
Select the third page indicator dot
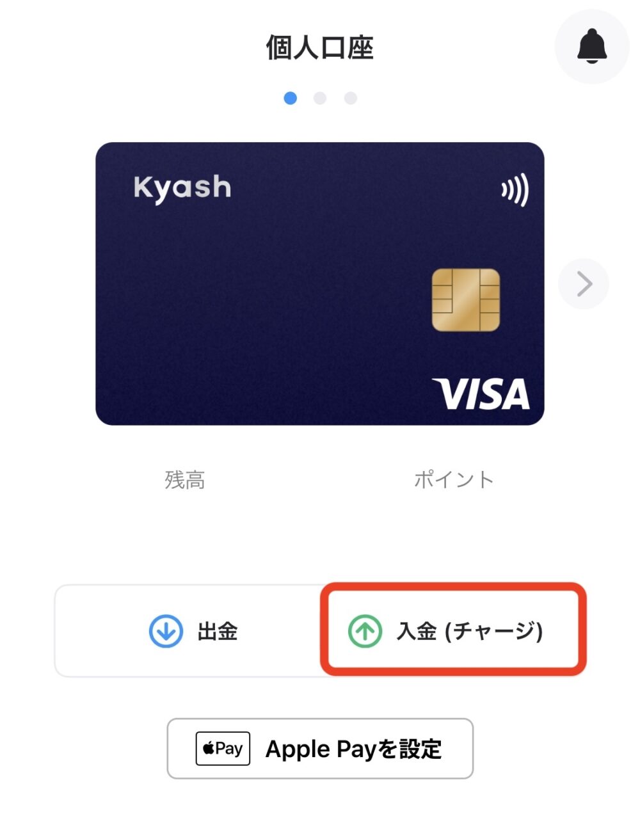[x=350, y=98]
